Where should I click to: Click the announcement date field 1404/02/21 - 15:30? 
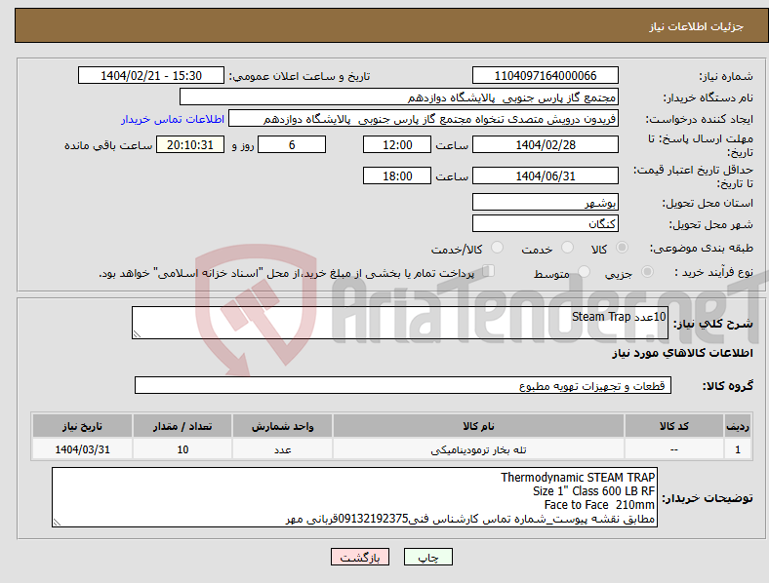[151, 75]
